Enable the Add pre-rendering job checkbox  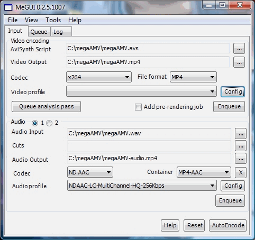pos(138,107)
